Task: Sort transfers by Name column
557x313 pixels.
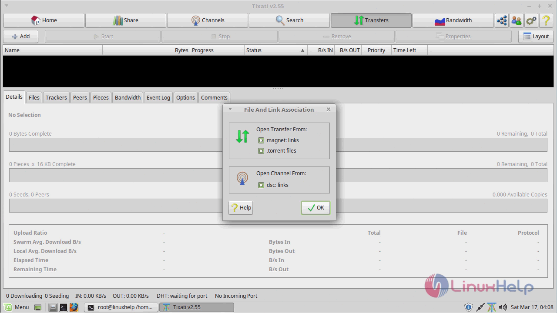Action: coord(53,50)
